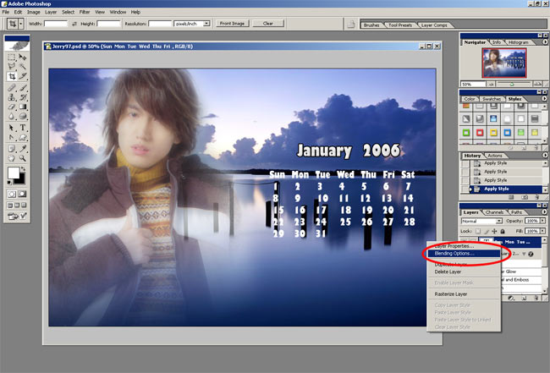Image resolution: width=550 pixels, height=373 pixels.
Task: Select the Hand tool
Action: pos(12,158)
